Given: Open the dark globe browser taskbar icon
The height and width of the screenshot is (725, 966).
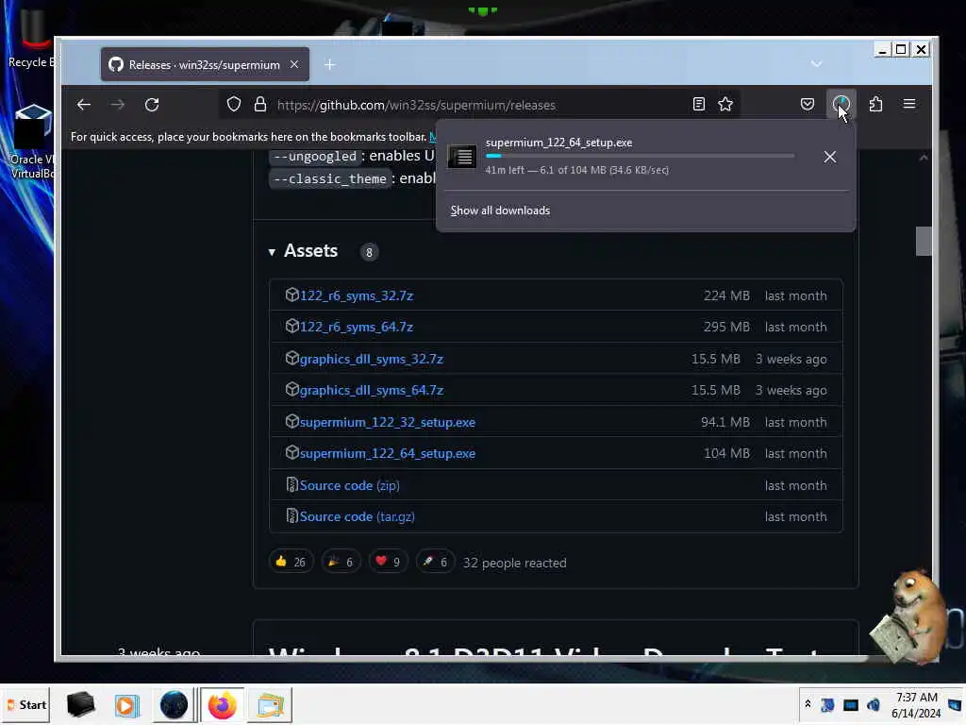Looking at the screenshot, I should [174, 705].
